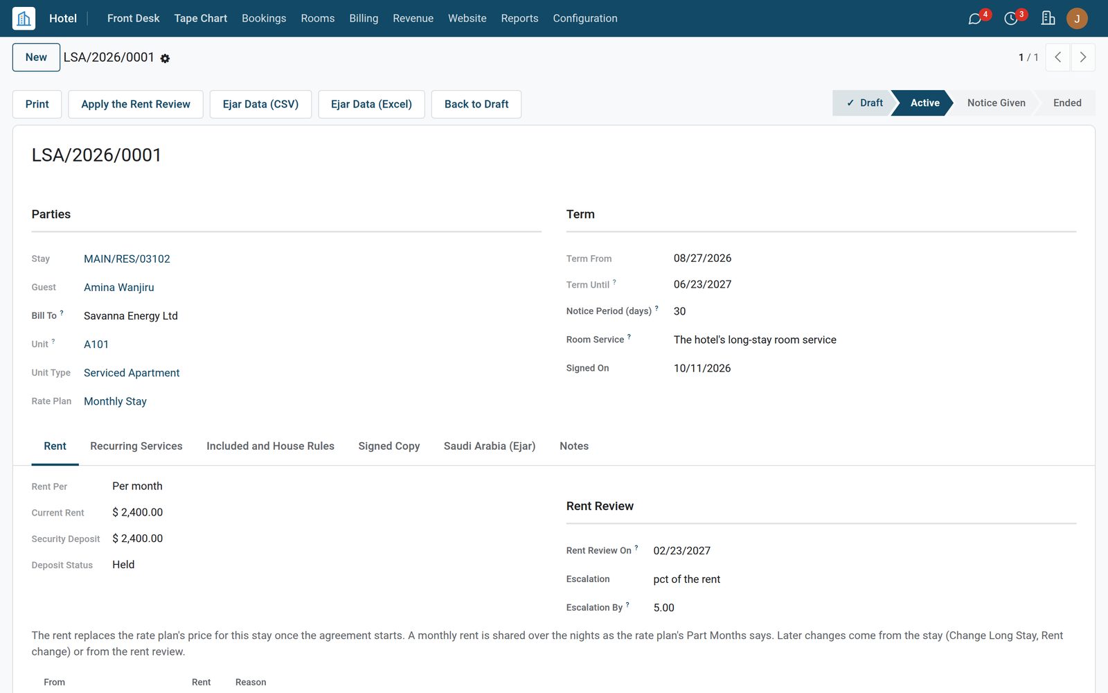This screenshot has height=693, width=1108.
Task: Open the company building switcher icon
Action: 1048,19
